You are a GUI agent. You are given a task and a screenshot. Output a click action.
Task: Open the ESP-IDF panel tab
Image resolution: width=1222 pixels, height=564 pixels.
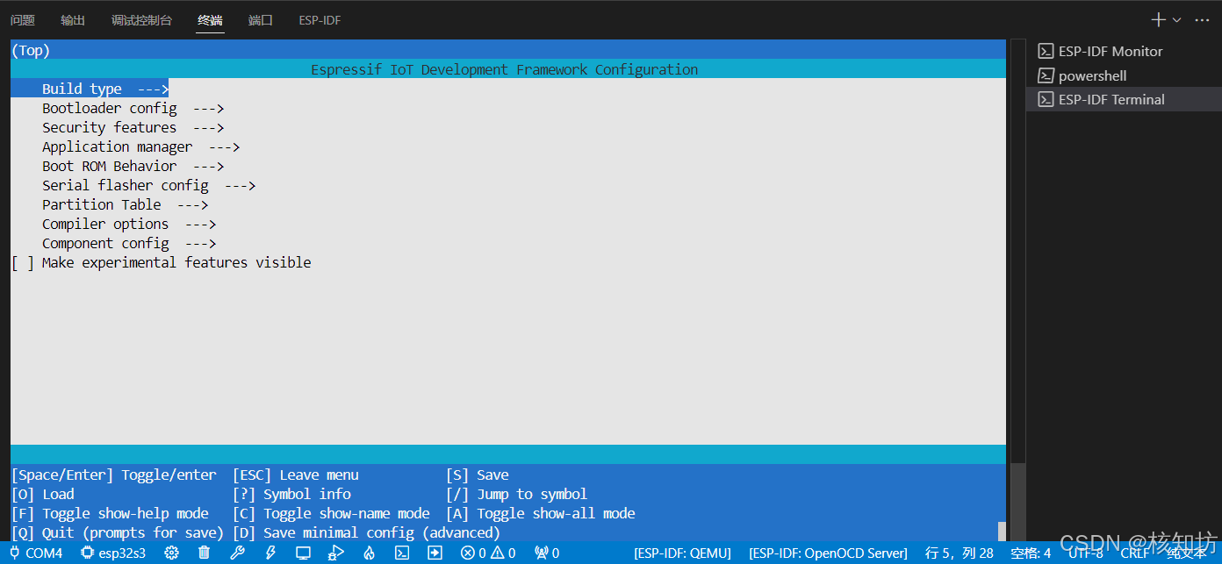(x=320, y=20)
